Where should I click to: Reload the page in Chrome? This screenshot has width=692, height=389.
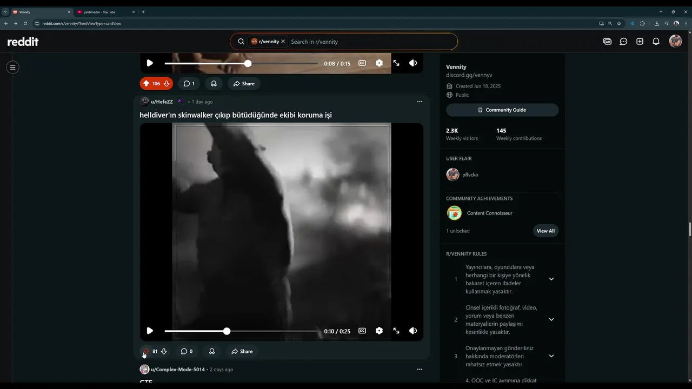coord(25,23)
